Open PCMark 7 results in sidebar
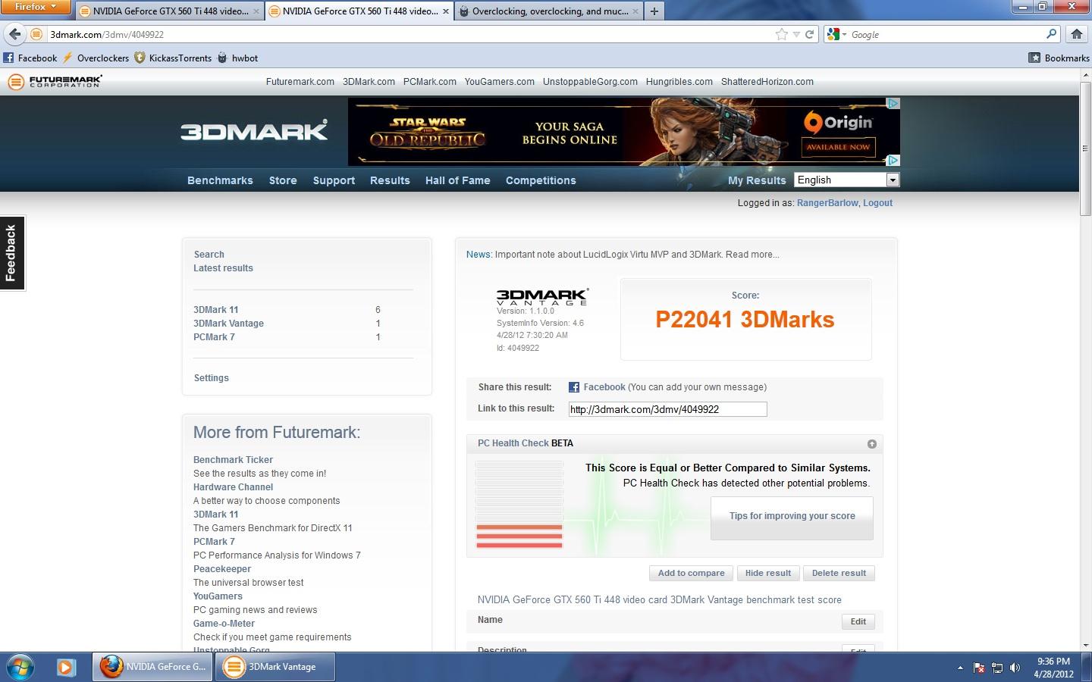 point(214,337)
